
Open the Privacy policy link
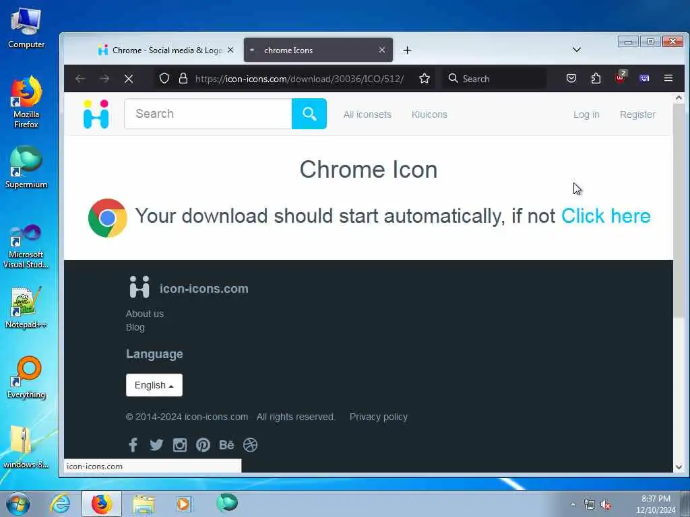click(379, 417)
